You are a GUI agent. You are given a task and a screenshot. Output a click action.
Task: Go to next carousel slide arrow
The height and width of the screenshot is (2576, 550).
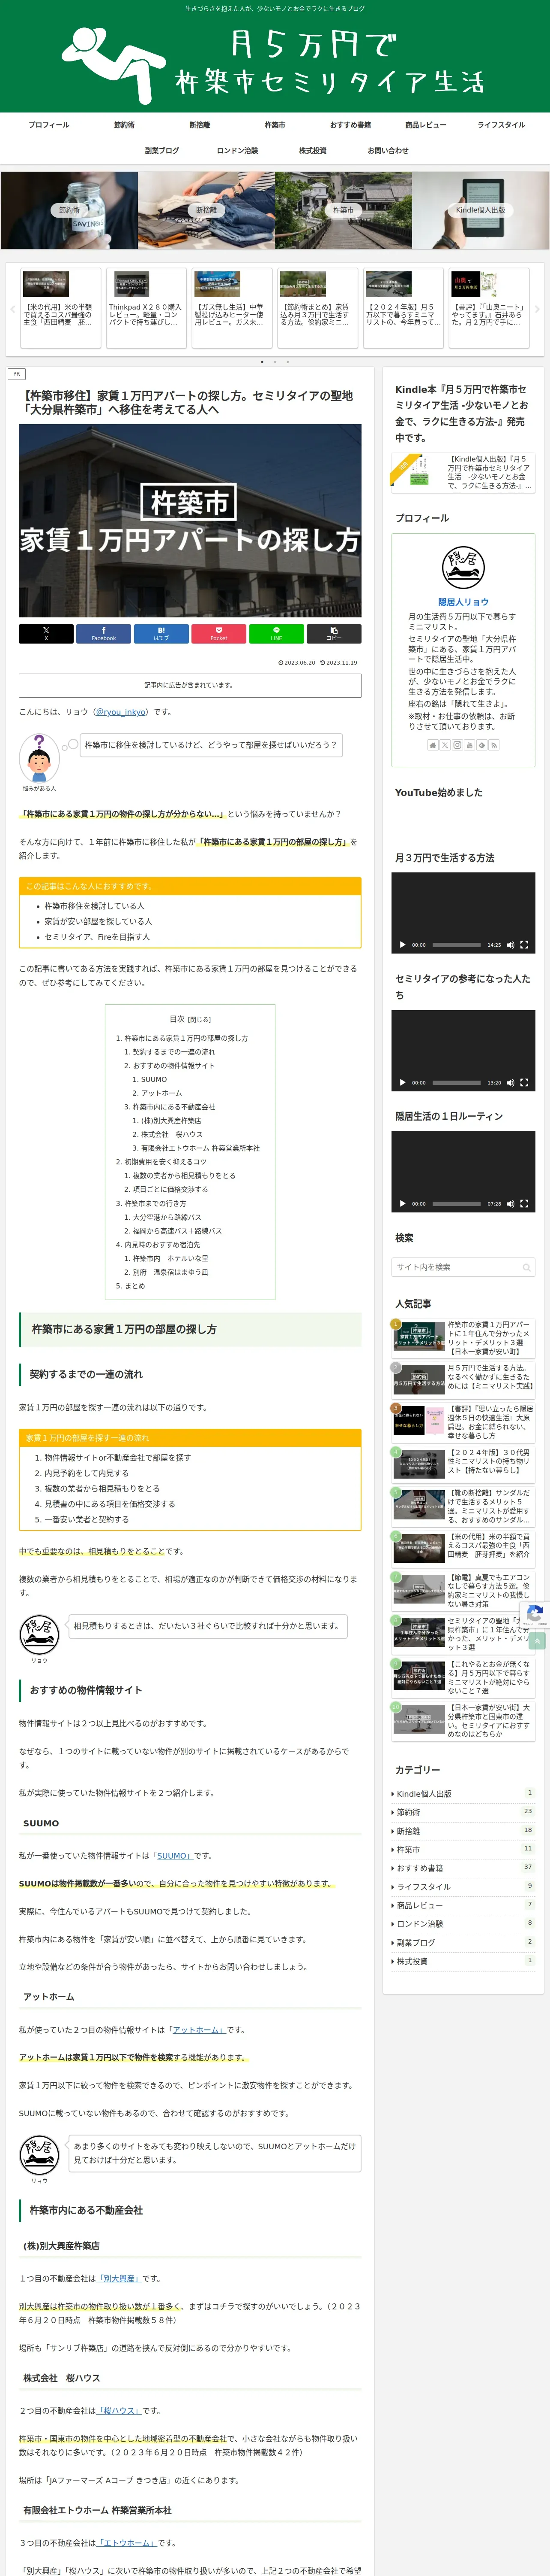click(537, 309)
